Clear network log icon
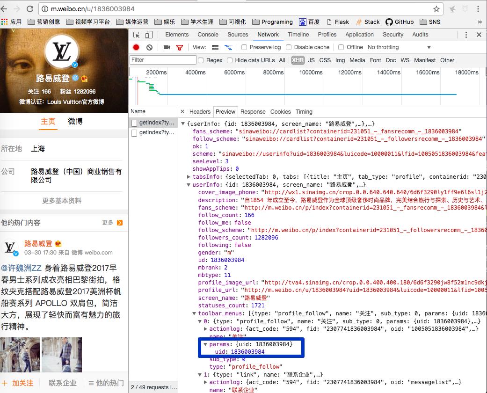Screen dimensions: 487x393 149,47
